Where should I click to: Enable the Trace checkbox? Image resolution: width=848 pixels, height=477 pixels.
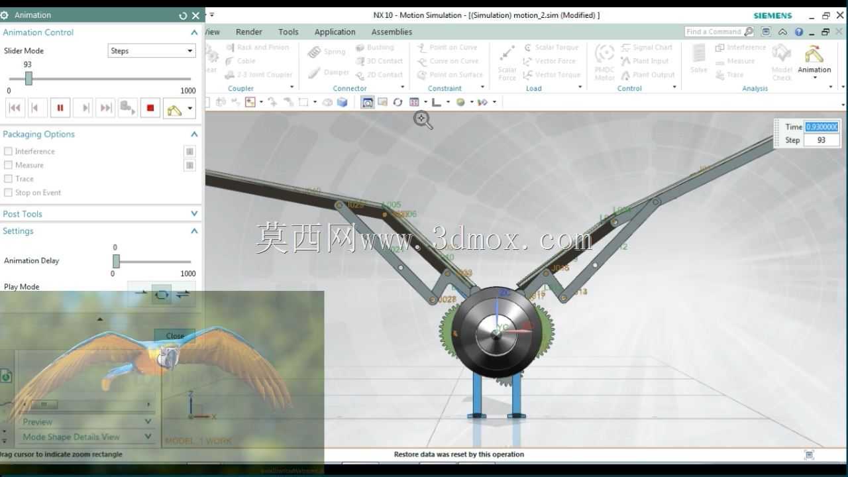[8, 179]
